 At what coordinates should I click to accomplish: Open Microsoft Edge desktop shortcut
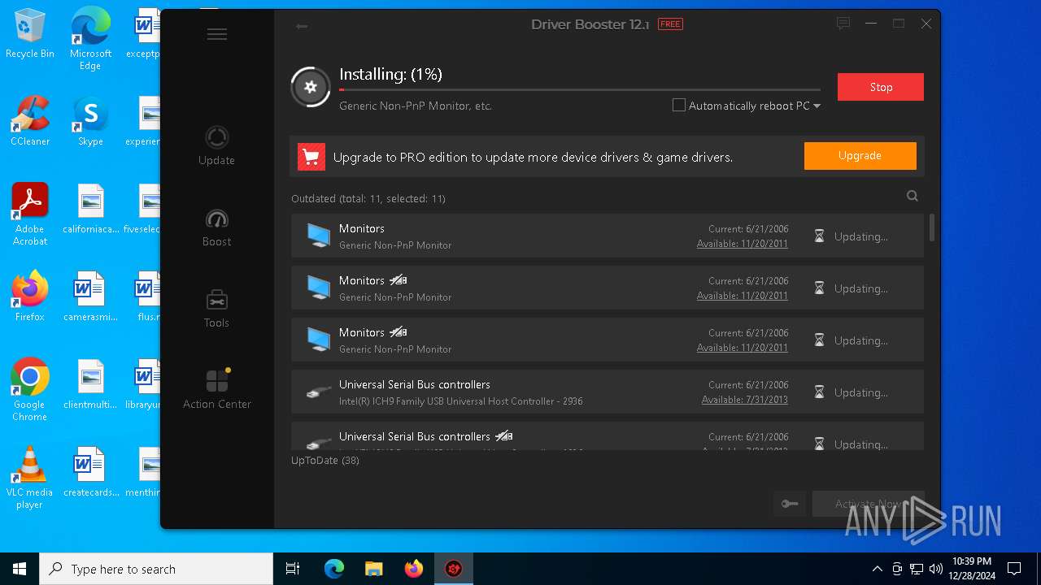(90, 38)
